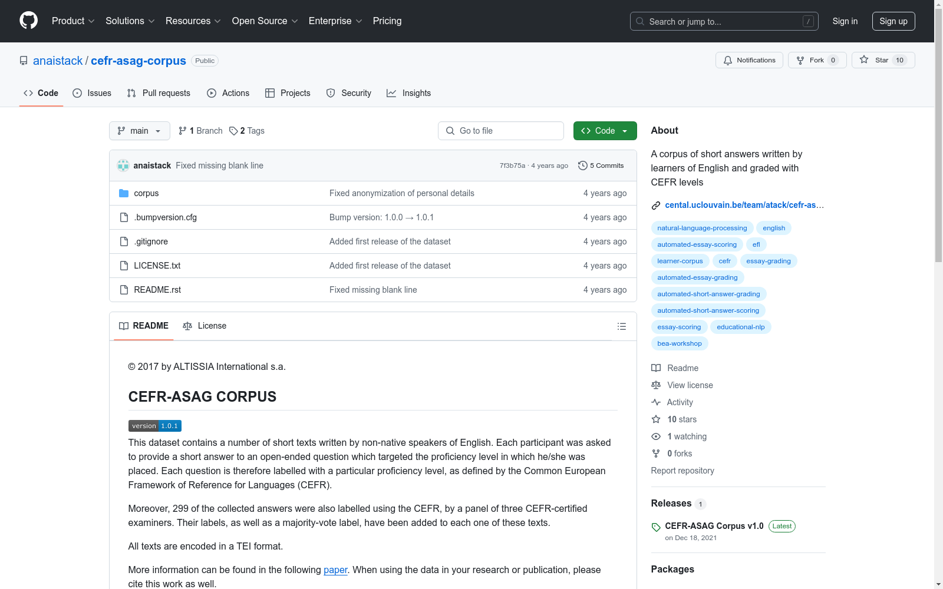
Task: Open the Projects tab
Action: click(x=288, y=93)
